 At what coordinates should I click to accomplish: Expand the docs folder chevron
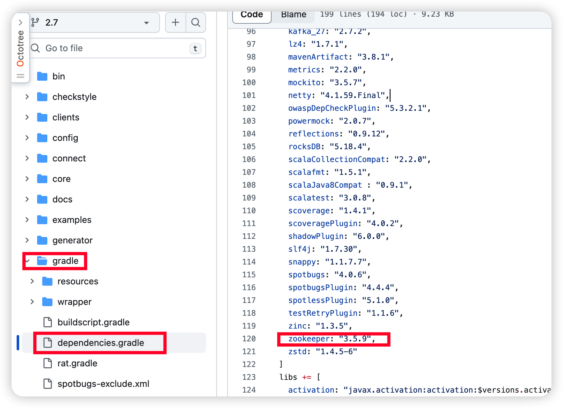coord(27,199)
